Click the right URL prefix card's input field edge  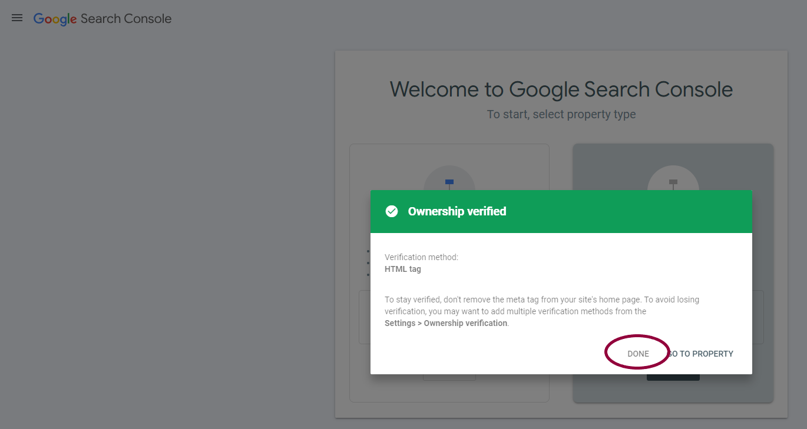758,317
